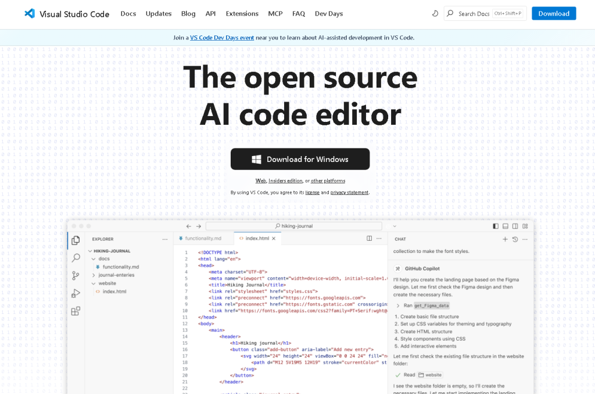Expand the 'Ran get_Figma_data' chevron
Screen dimensions: 595x394
click(398, 305)
